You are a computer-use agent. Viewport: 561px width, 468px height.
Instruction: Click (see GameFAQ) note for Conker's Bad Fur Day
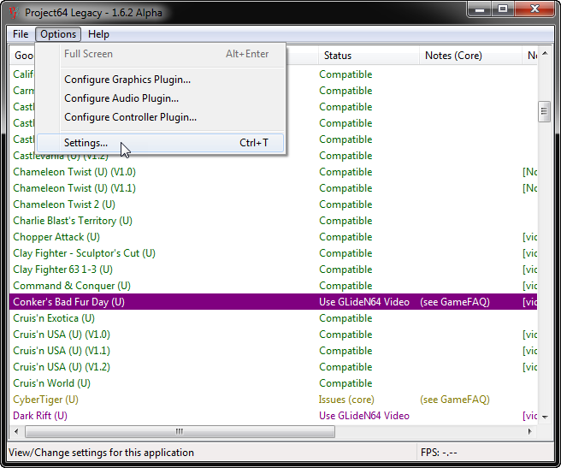(455, 302)
